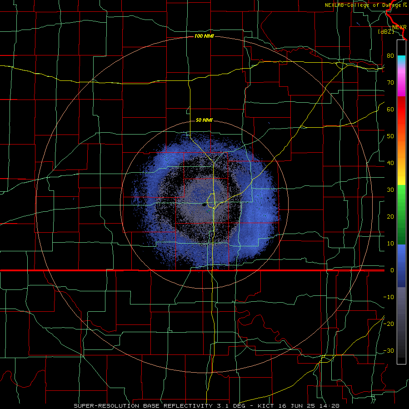
Task: Click the 10 value on the dBZ scale
Action: click(x=390, y=244)
